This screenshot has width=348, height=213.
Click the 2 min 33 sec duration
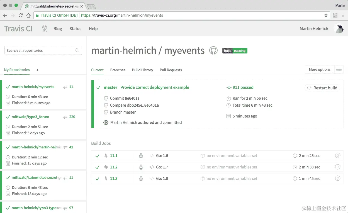point(310,167)
